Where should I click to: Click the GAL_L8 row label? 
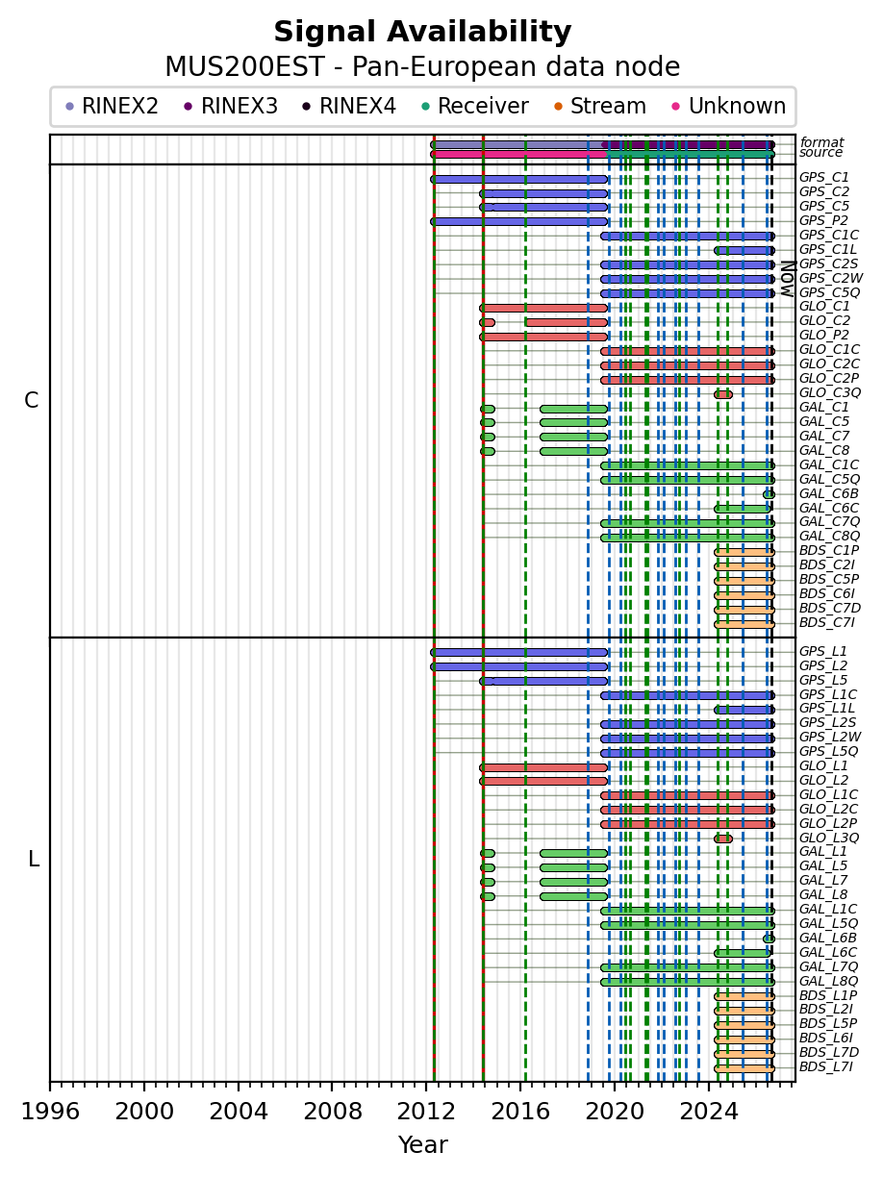click(823, 895)
